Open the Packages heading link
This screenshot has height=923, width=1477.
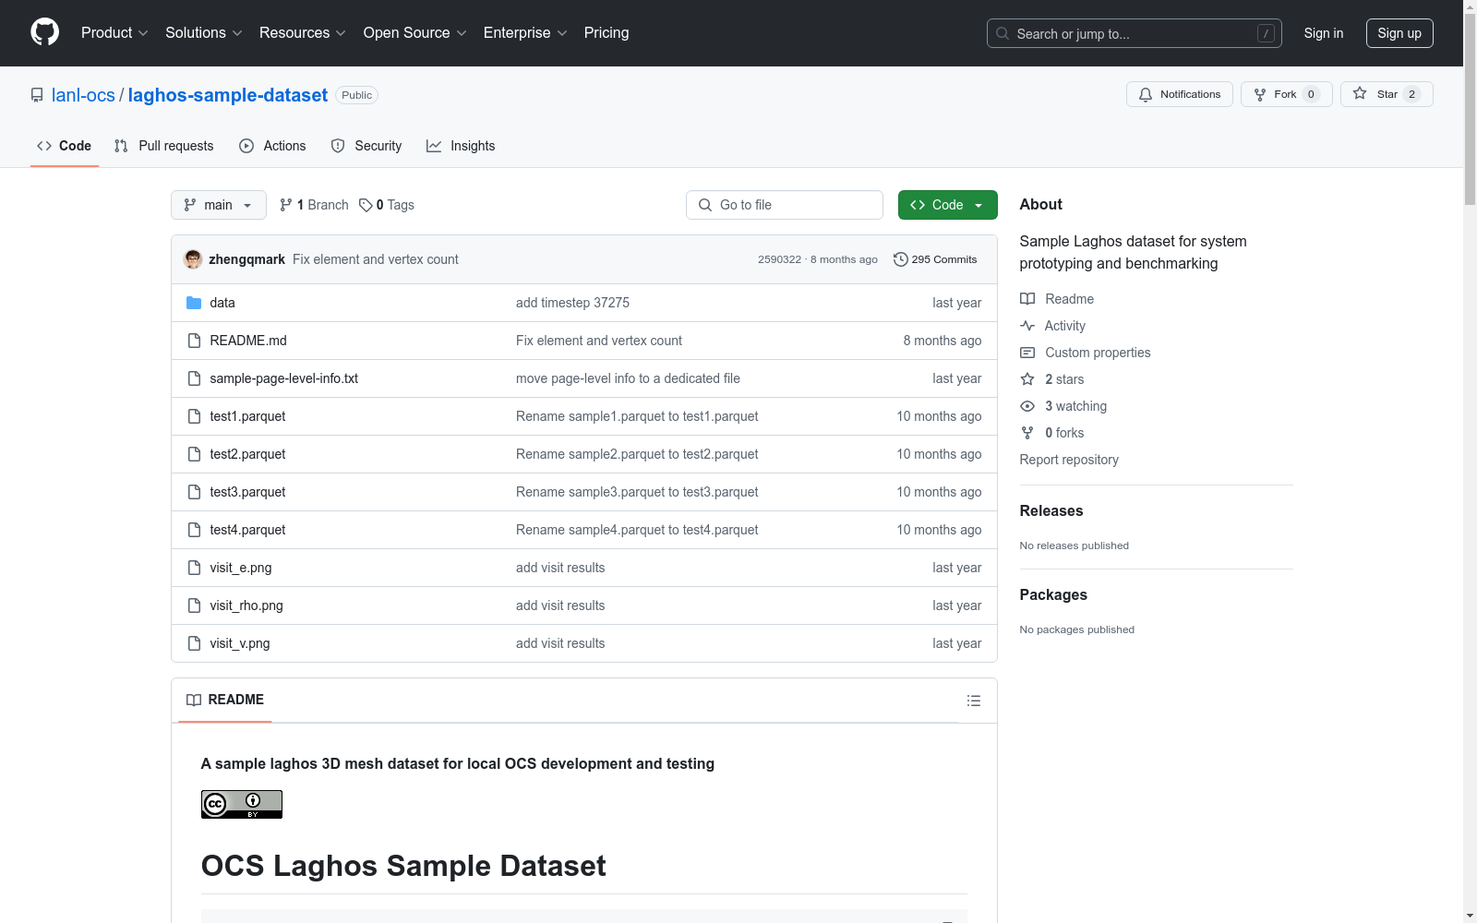pos(1053,595)
